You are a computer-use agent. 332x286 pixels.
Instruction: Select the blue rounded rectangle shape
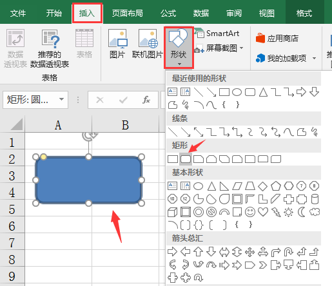88,180
